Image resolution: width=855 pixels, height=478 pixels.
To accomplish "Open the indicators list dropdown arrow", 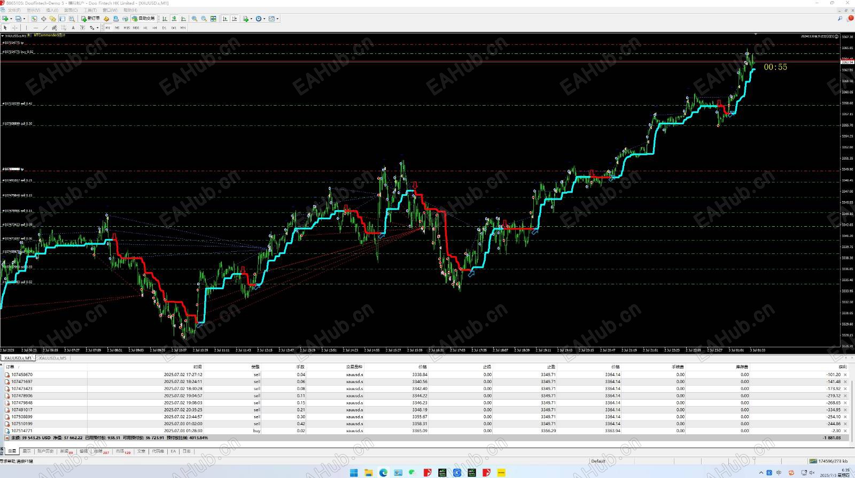I will 251,19.
